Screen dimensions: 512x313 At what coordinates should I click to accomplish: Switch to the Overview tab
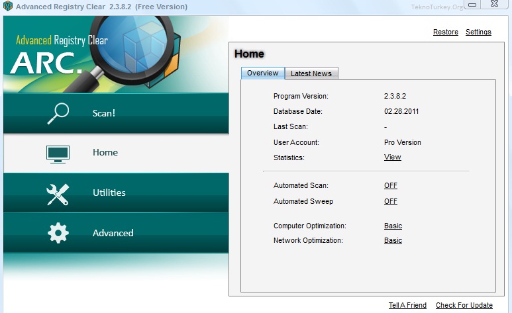click(x=263, y=73)
